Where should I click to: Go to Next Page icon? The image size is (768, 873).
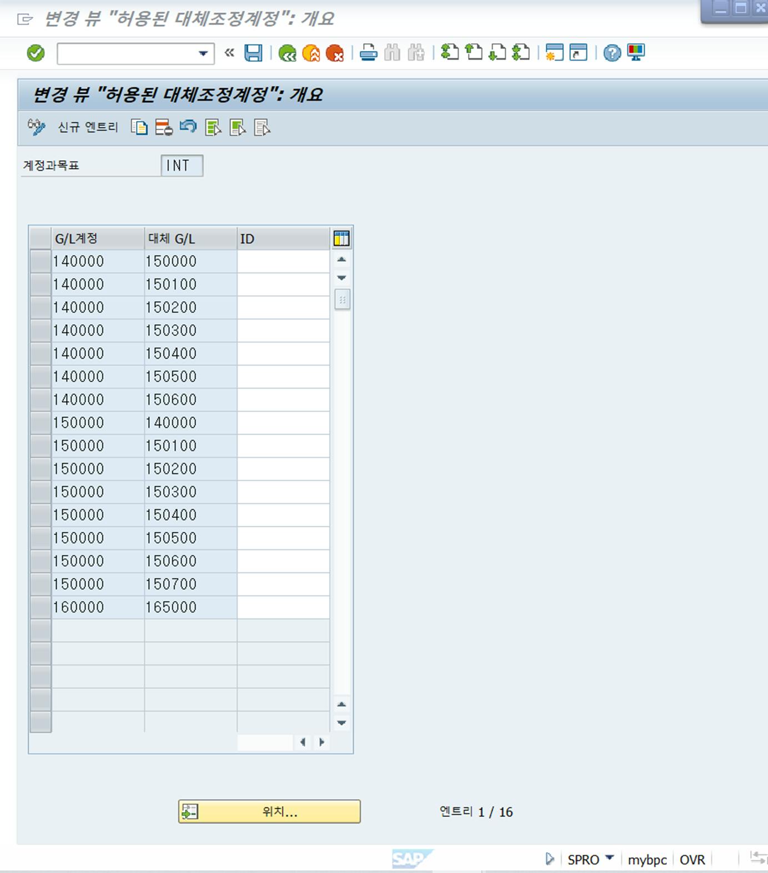point(497,53)
